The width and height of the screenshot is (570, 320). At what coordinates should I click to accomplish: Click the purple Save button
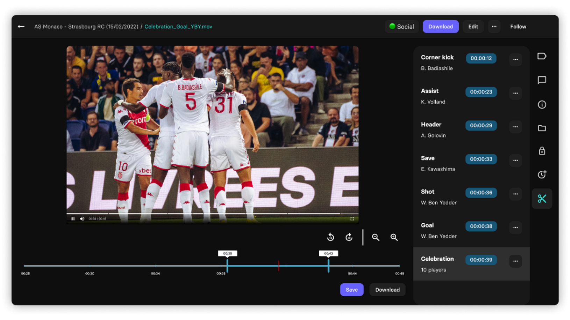(x=351, y=290)
